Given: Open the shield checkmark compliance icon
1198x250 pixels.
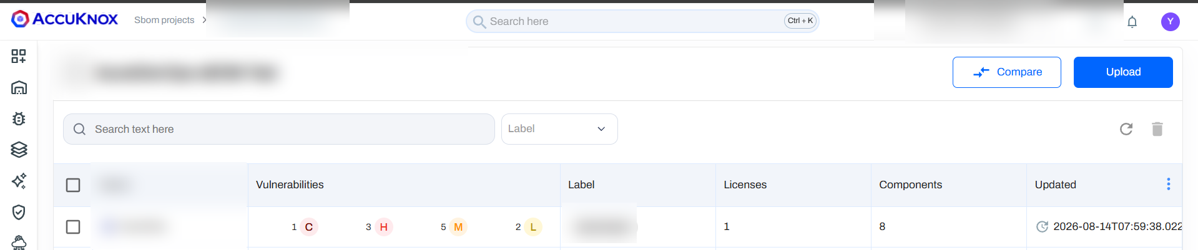Looking at the screenshot, I should (x=19, y=212).
